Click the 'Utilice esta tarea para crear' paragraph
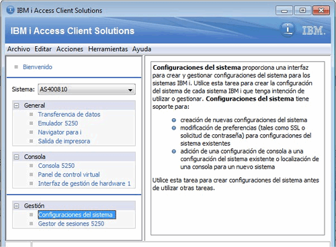 point(236,184)
